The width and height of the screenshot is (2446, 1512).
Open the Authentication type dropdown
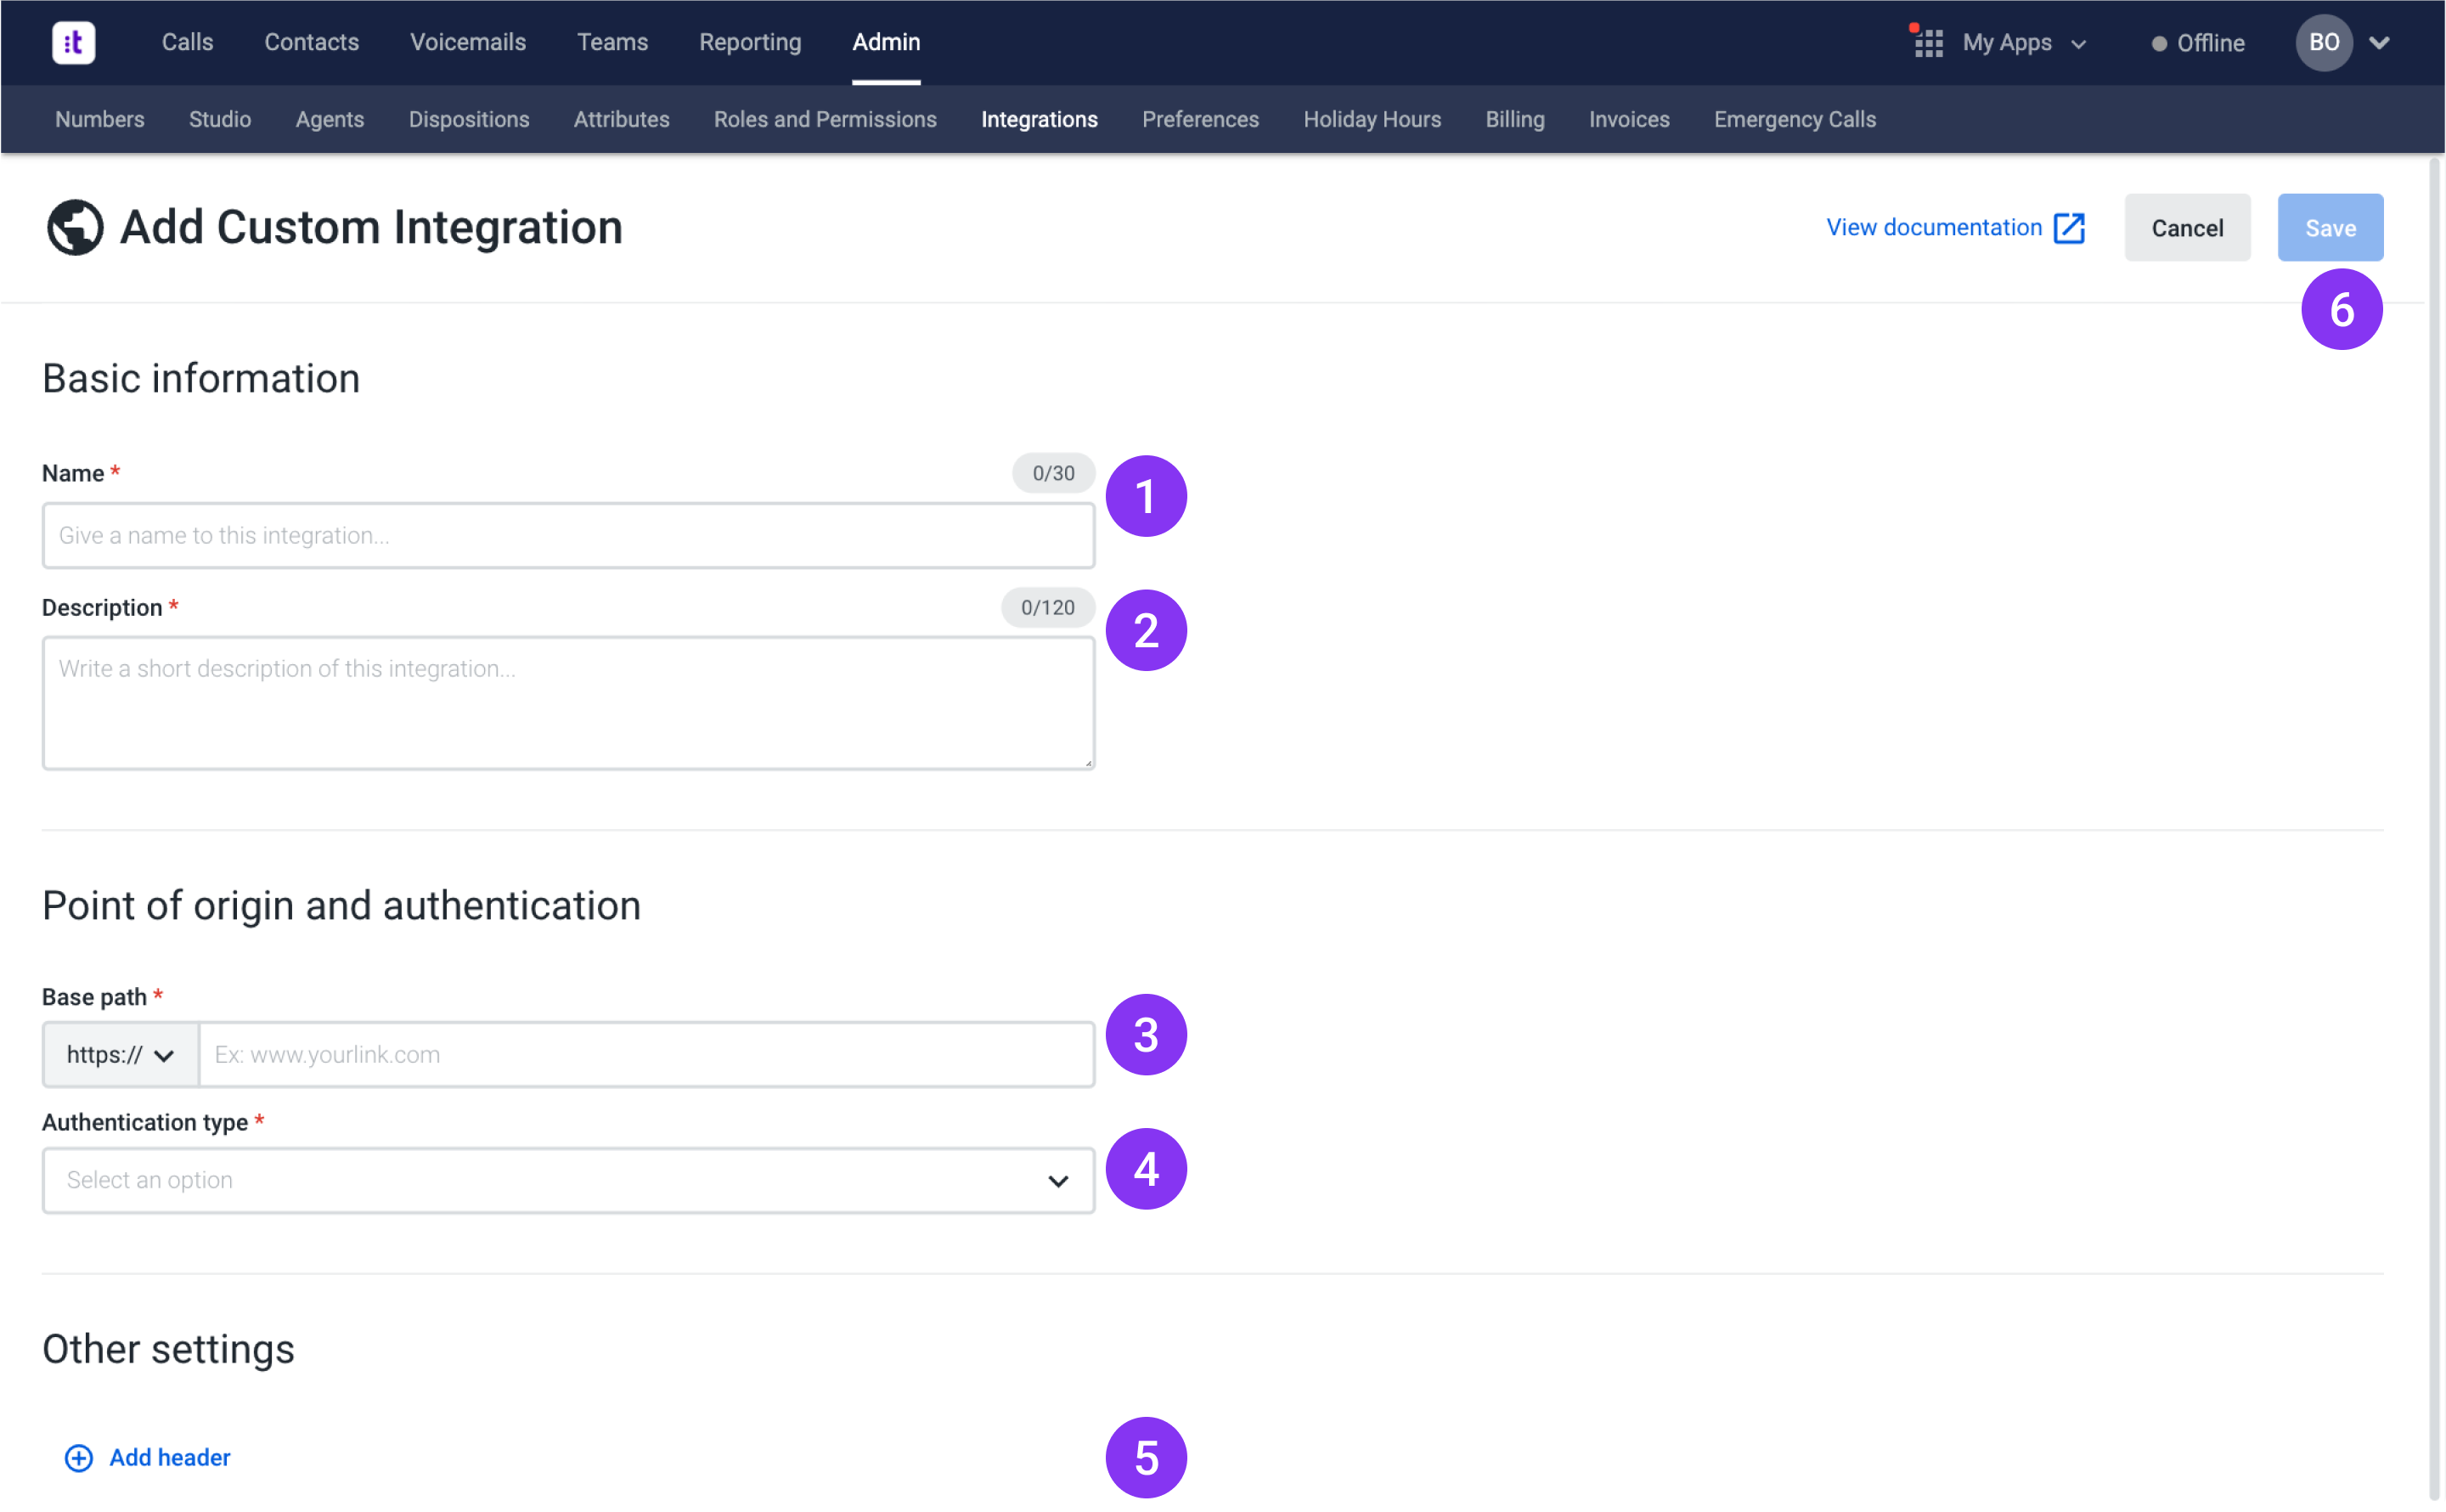click(568, 1180)
